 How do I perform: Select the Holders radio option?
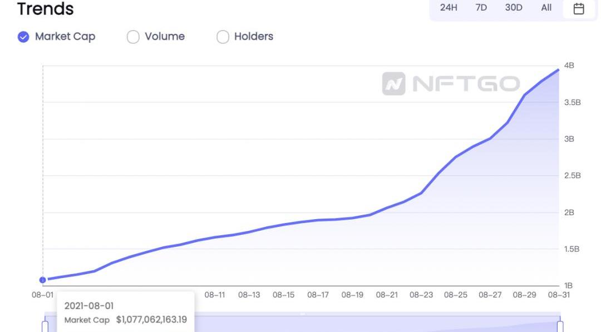[x=223, y=37]
